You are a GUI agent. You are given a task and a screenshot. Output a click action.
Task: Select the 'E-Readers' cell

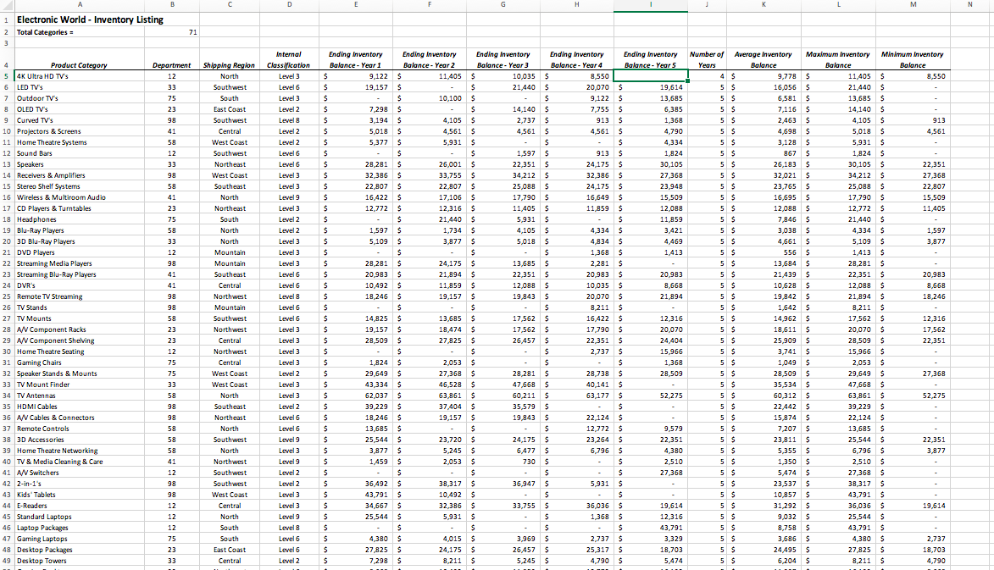click(x=80, y=506)
